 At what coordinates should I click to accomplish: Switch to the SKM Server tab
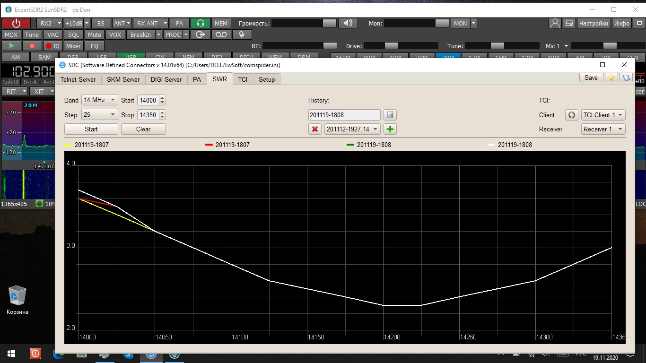point(123,79)
